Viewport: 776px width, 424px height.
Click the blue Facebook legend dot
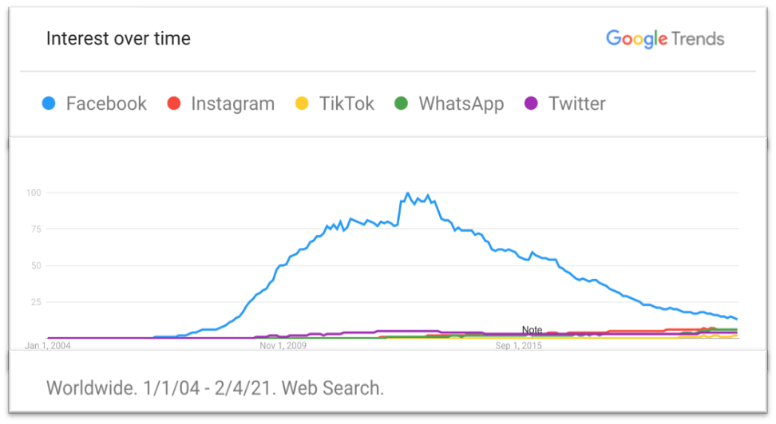pyautogui.click(x=49, y=104)
